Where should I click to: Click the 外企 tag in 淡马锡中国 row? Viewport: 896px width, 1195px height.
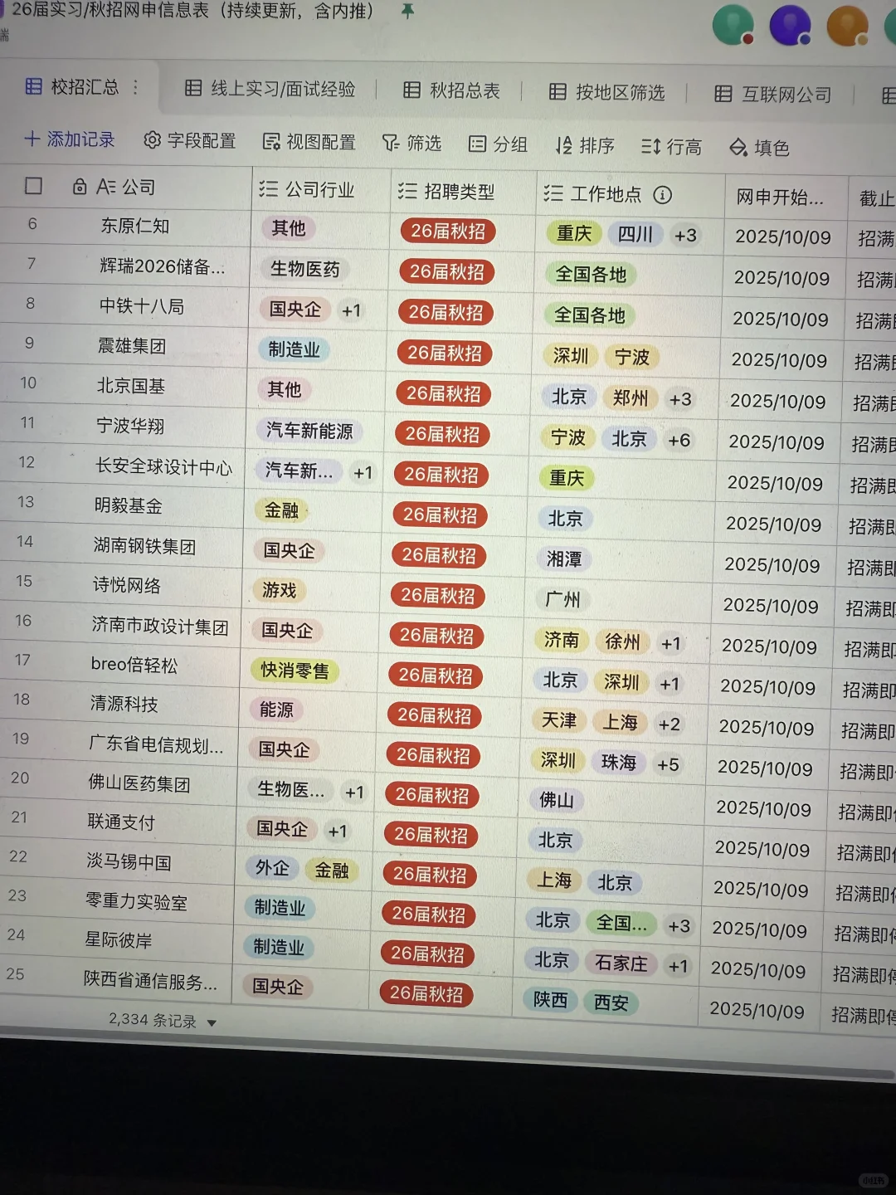pos(272,868)
